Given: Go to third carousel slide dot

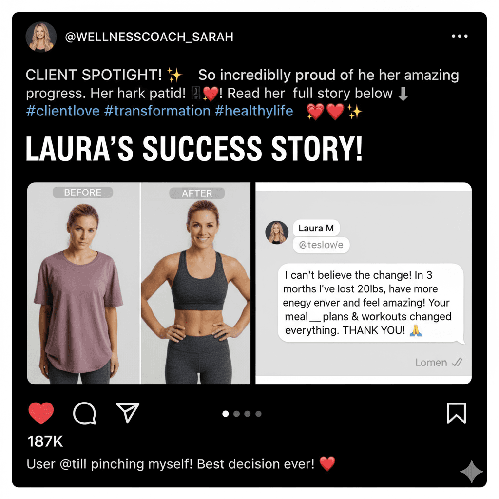Looking at the screenshot, I should click(x=247, y=414).
